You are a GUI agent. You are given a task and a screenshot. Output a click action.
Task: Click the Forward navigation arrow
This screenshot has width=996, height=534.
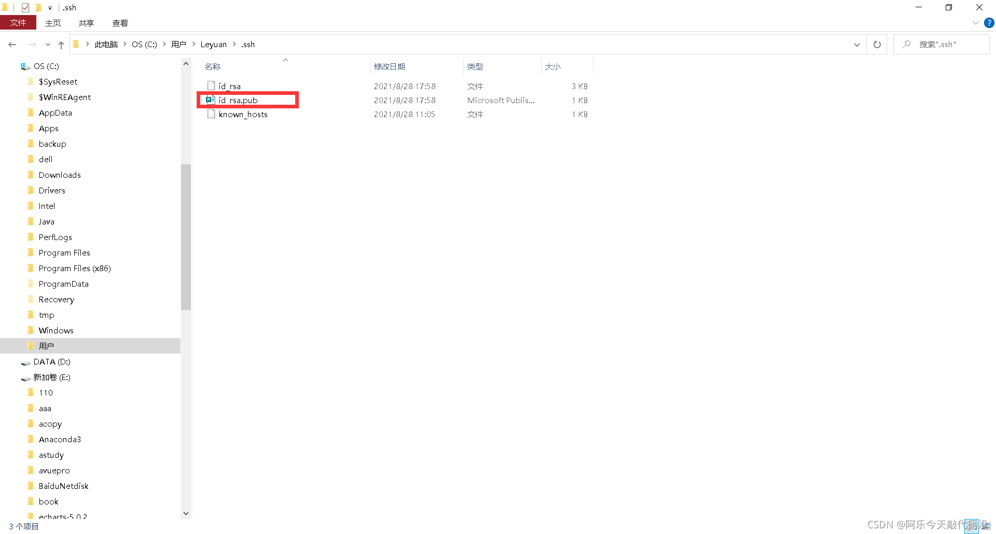point(32,45)
